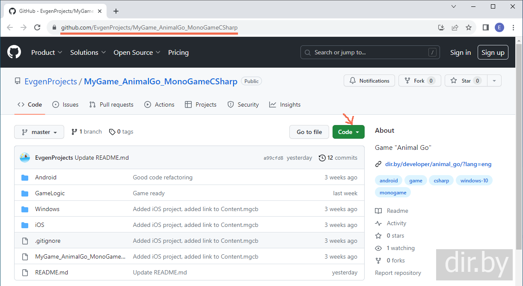Viewport: 523px width, 286px height.
Task: Select the monogame topic tag
Action: click(393, 193)
